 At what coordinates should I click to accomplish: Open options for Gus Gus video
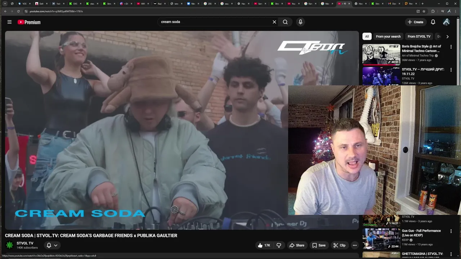pos(451,231)
